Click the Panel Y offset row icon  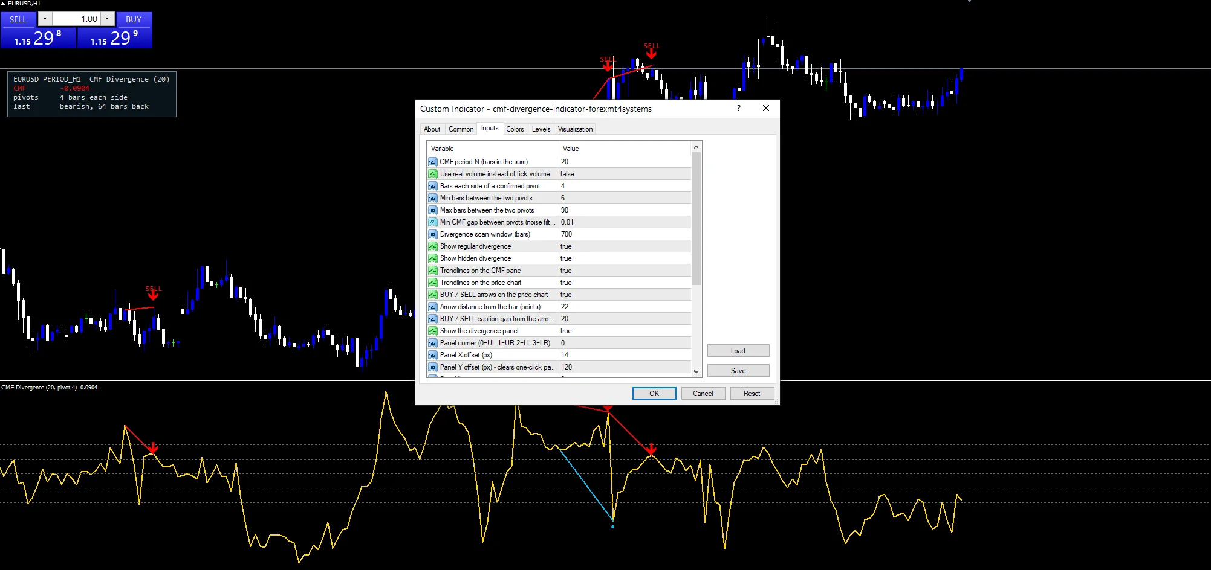coord(432,367)
